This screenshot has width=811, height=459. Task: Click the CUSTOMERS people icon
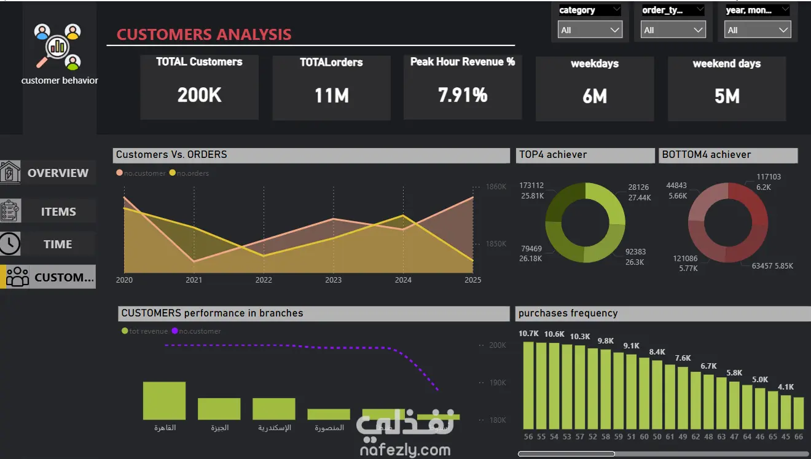tap(17, 277)
